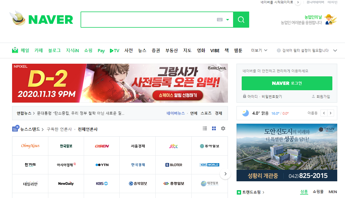Viewport: 345px width, 198px height.
Task: Focus the main search input field
Action: pyautogui.click(x=148, y=20)
